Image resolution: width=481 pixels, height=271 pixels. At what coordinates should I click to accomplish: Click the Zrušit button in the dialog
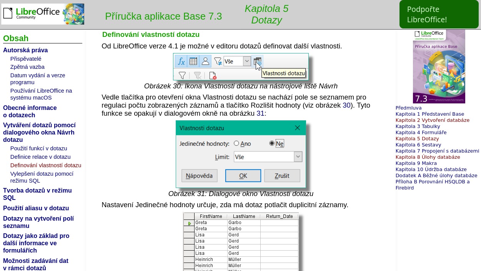[282, 176]
